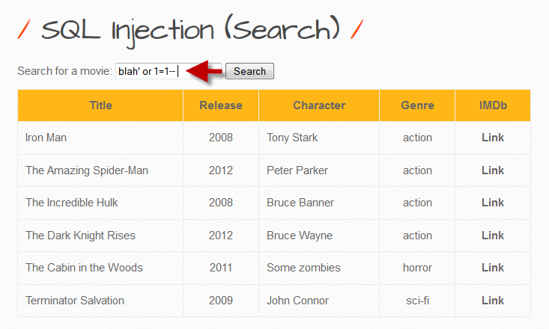Click the Release column header
This screenshot has width=549, height=329.
coord(221,105)
